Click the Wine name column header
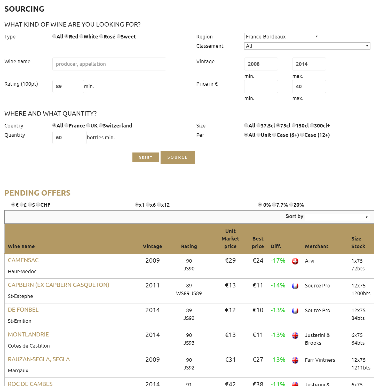 21,246
